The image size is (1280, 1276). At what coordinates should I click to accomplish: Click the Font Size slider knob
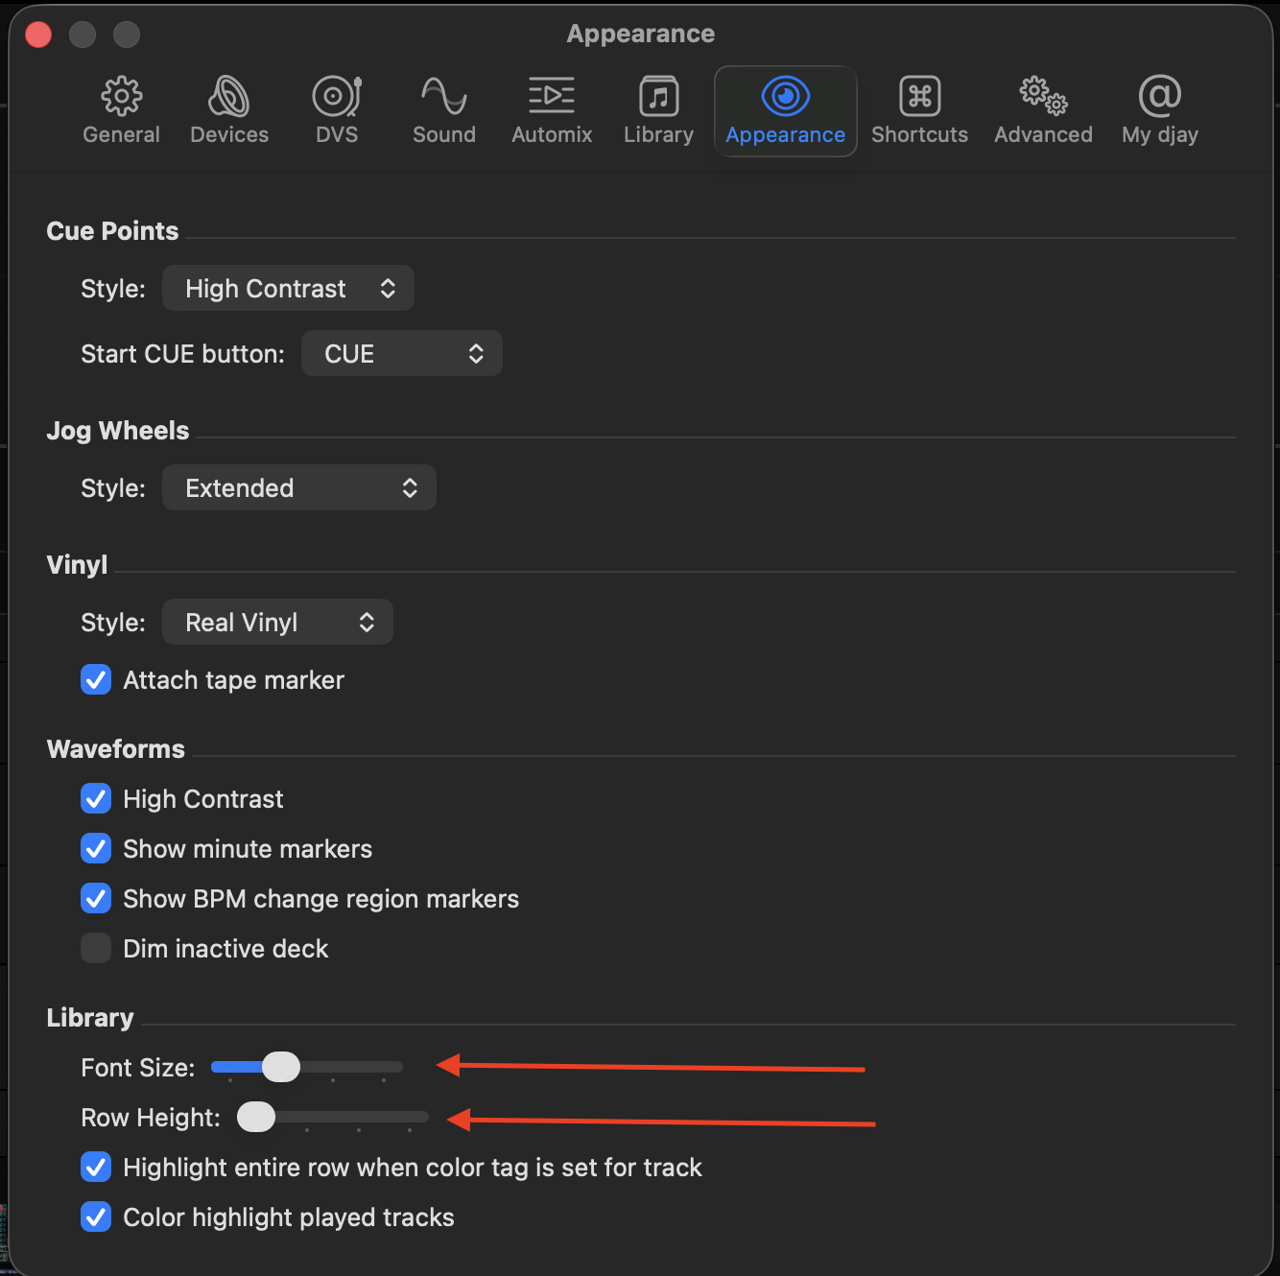[x=281, y=1067]
